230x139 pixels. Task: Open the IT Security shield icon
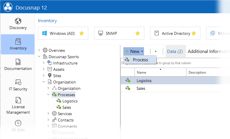[x=18, y=82]
